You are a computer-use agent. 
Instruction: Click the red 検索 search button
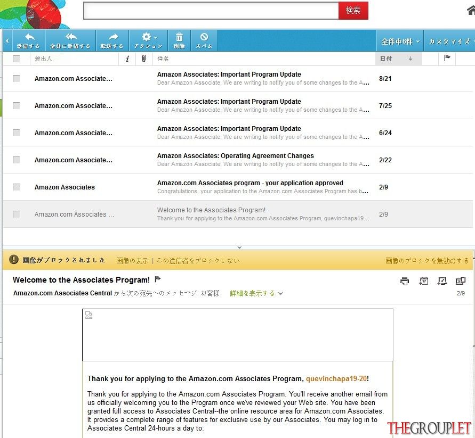[x=353, y=11]
